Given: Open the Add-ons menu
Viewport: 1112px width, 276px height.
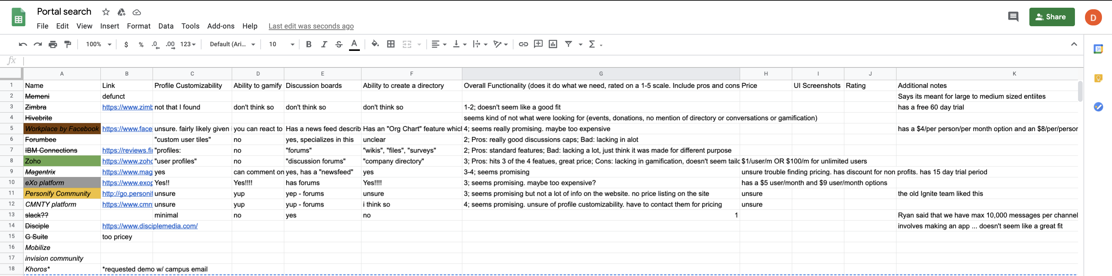Looking at the screenshot, I should click(x=220, y=26).
